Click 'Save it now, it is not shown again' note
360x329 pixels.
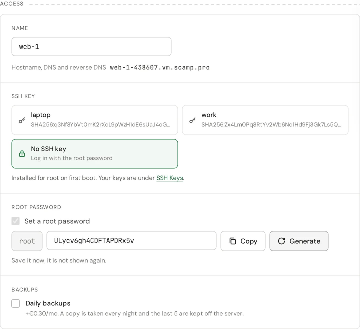point(59,260)
